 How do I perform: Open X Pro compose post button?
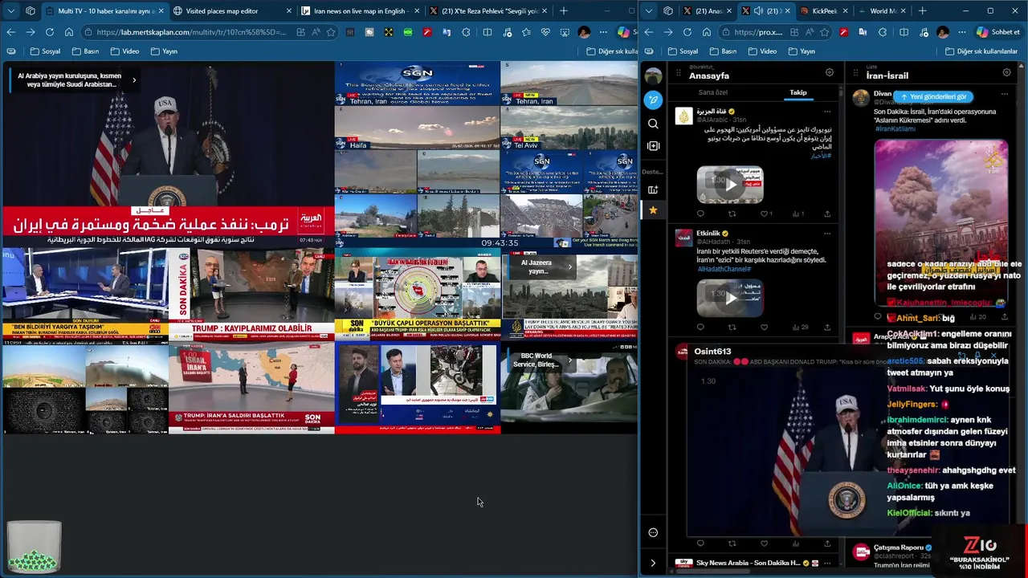click(x=653, y=100)
